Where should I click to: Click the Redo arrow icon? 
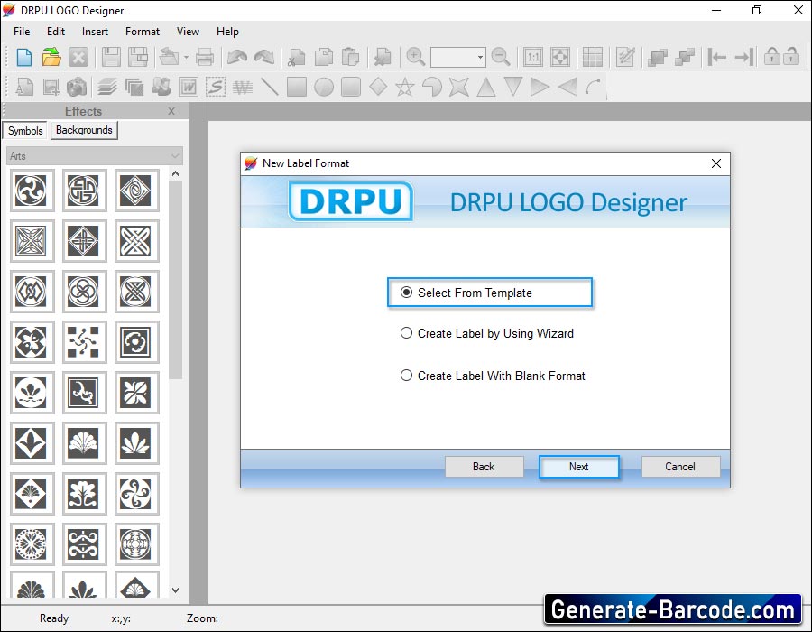[x=264, y=57]
